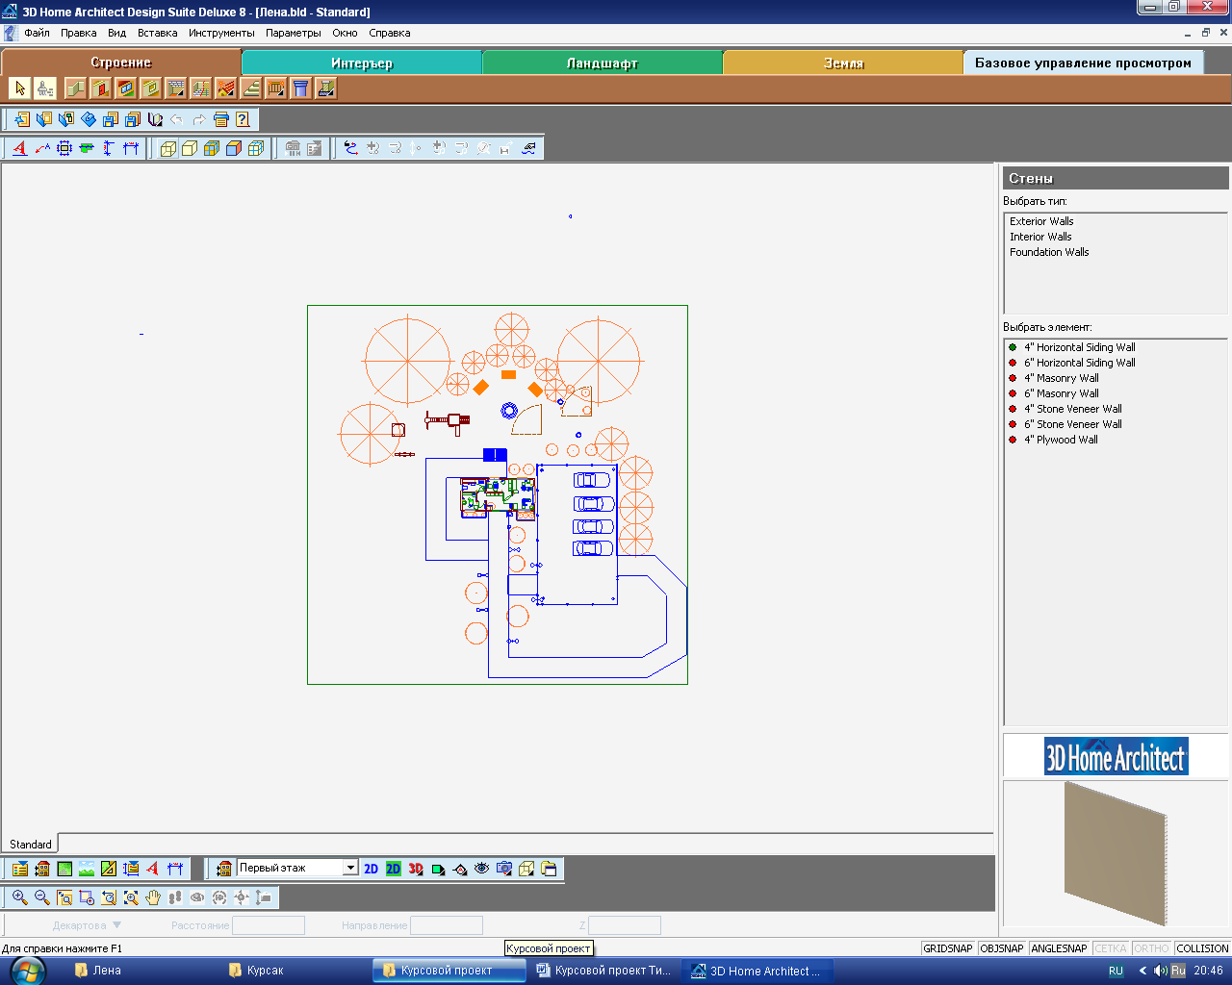
Task: Click the print icon in toolbar
Action: coord(220,120)
